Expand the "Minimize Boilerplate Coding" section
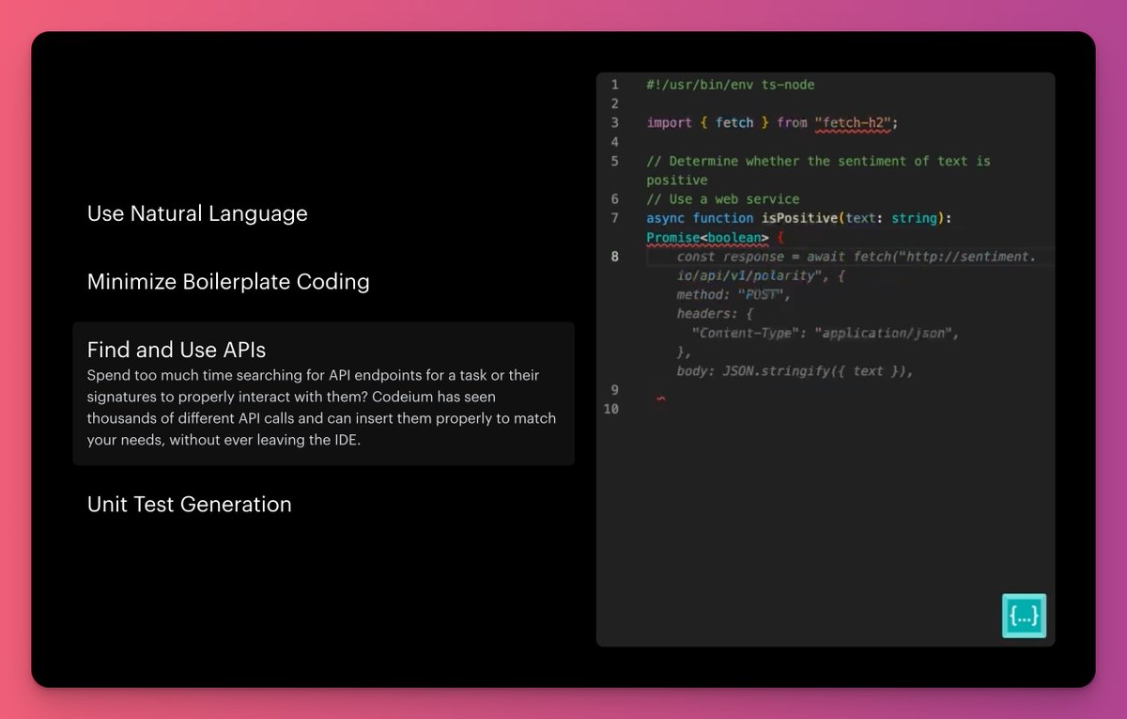 click(228, 282)
